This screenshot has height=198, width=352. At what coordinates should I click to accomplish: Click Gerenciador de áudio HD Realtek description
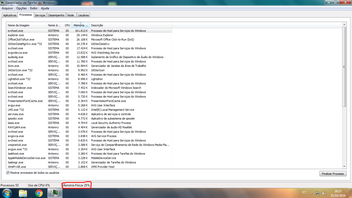111,127
